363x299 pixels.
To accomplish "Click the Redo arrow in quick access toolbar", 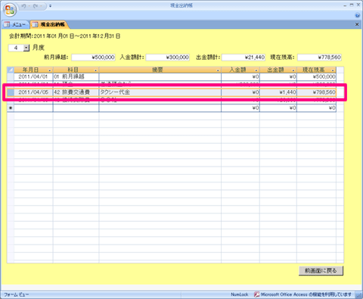I will click(x=36, y=6).
